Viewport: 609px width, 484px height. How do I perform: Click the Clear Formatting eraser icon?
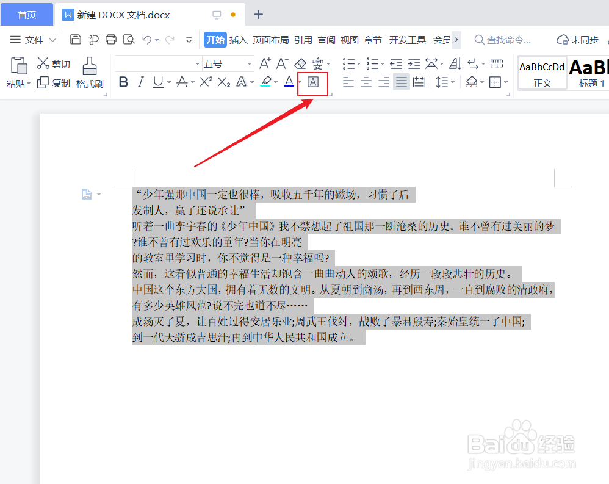point(300,63)
